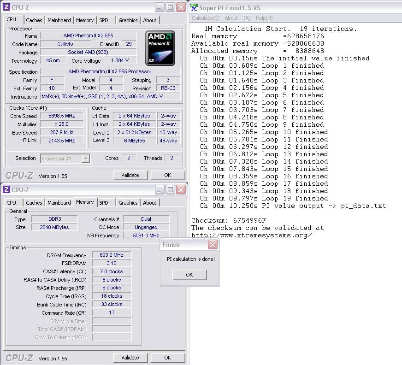
Task: Click the PI value output pi_data.txt line
Action: [293, 206]
